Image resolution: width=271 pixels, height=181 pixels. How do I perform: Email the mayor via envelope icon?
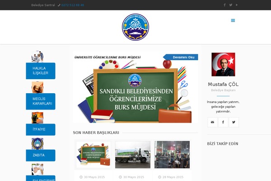(212, 122)
